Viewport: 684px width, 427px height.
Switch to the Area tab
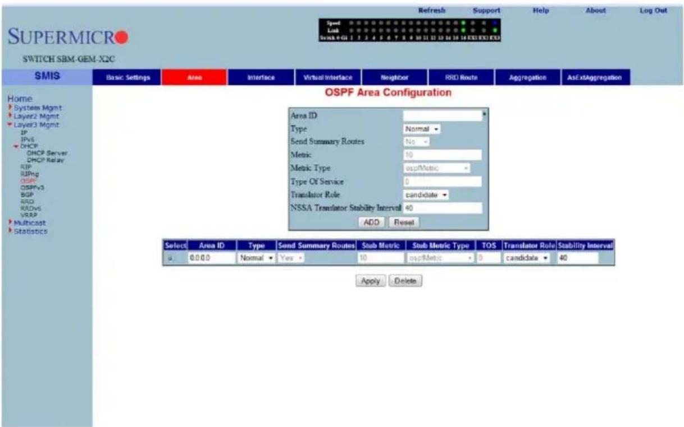(x=195, y=77)
